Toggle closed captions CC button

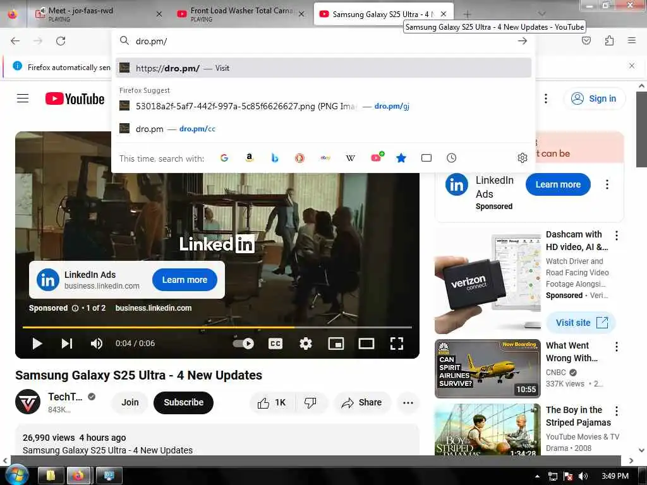coord(275,344)
